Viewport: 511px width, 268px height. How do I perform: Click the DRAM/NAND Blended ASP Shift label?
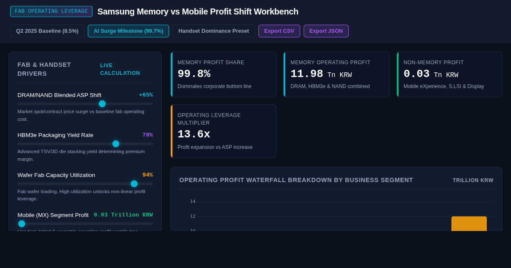59,95
